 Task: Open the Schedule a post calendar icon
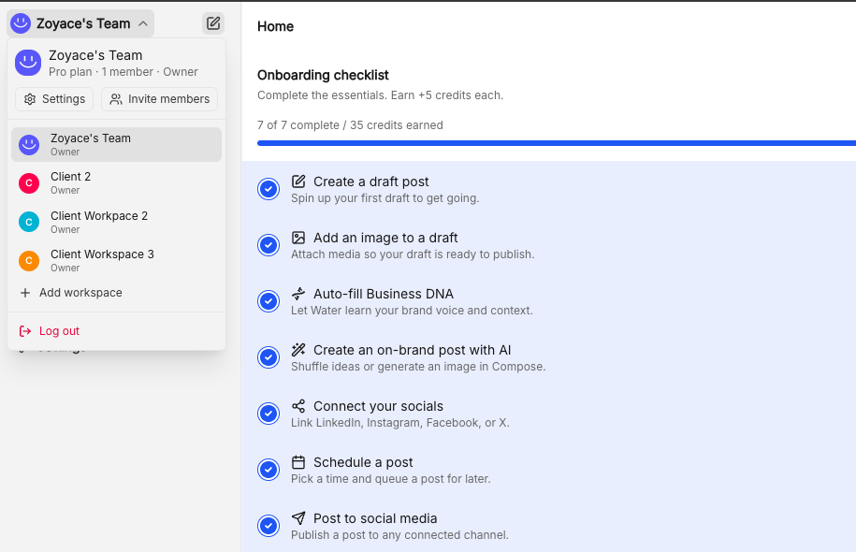point(297,461)
